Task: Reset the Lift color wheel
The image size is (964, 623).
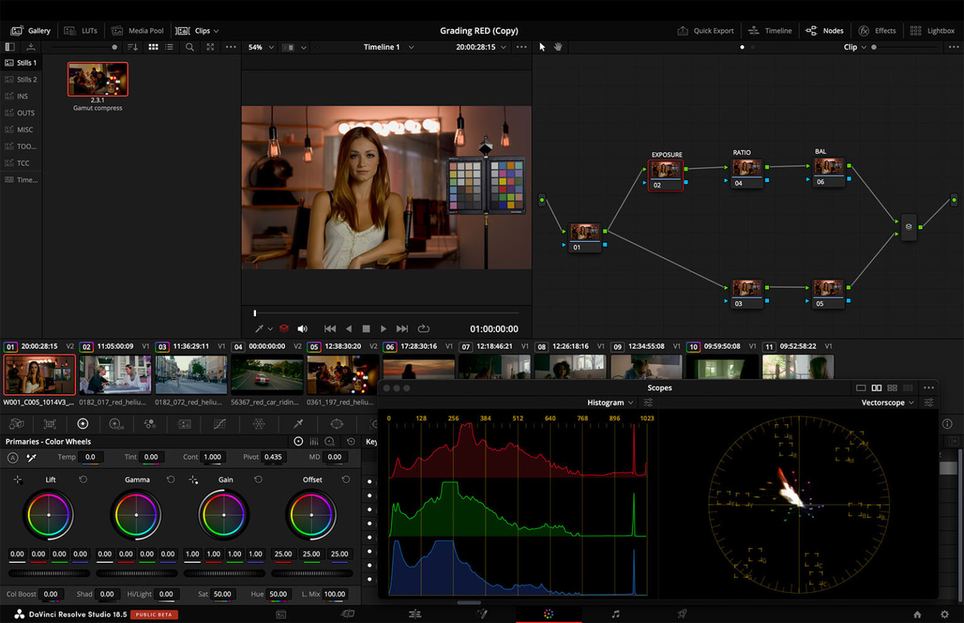Action: (x=83, y=479)
